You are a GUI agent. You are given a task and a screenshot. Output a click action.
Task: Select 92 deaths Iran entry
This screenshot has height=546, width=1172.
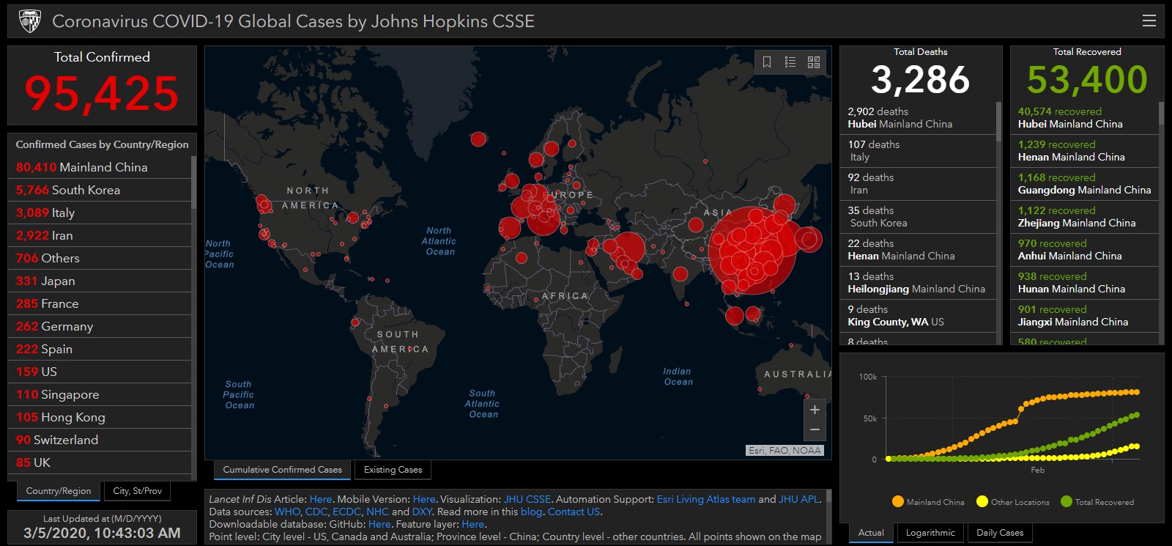click(x=918, y=184)
